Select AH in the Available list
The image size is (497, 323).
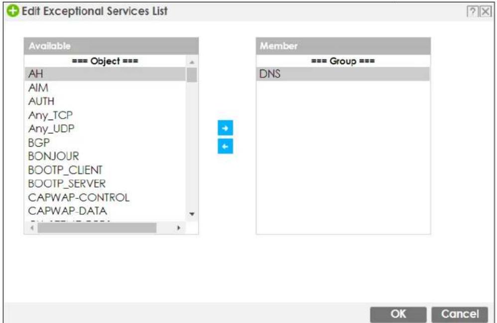105,74
